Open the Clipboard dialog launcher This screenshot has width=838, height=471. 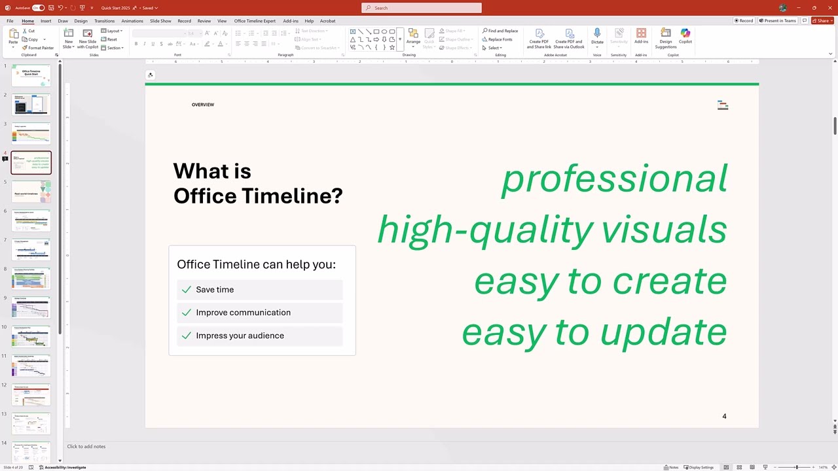point(57,55)
